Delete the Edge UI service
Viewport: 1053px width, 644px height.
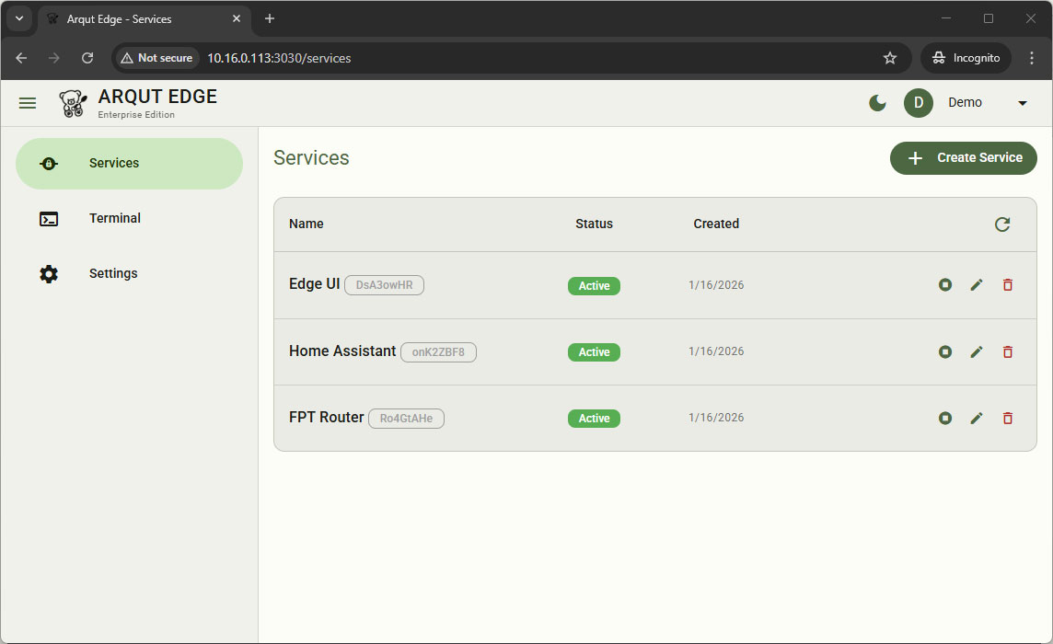[1007, 284]
